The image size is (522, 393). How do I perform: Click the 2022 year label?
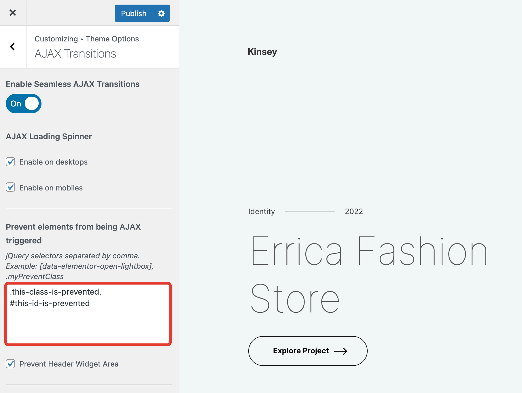(354, 211)
